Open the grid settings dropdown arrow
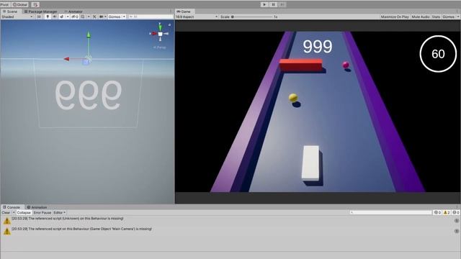This screenshot has width=461, height=259. click(x=89, y=17)
